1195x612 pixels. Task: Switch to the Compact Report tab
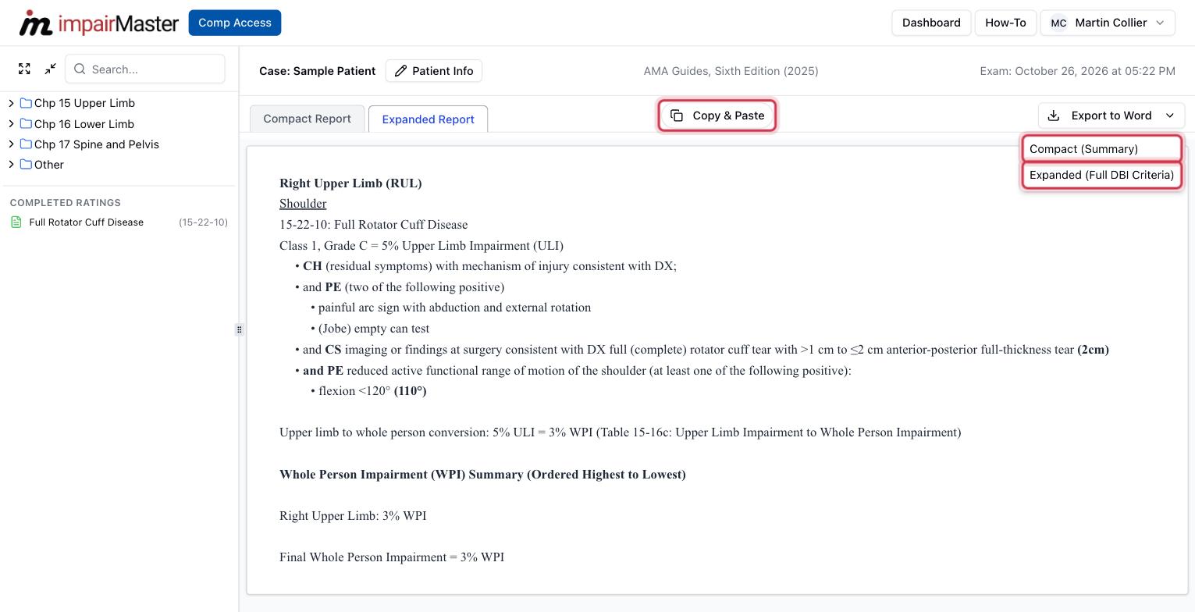coord(307,119)
